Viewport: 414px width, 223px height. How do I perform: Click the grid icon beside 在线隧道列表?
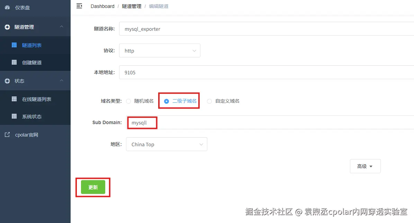pos(14,99)
